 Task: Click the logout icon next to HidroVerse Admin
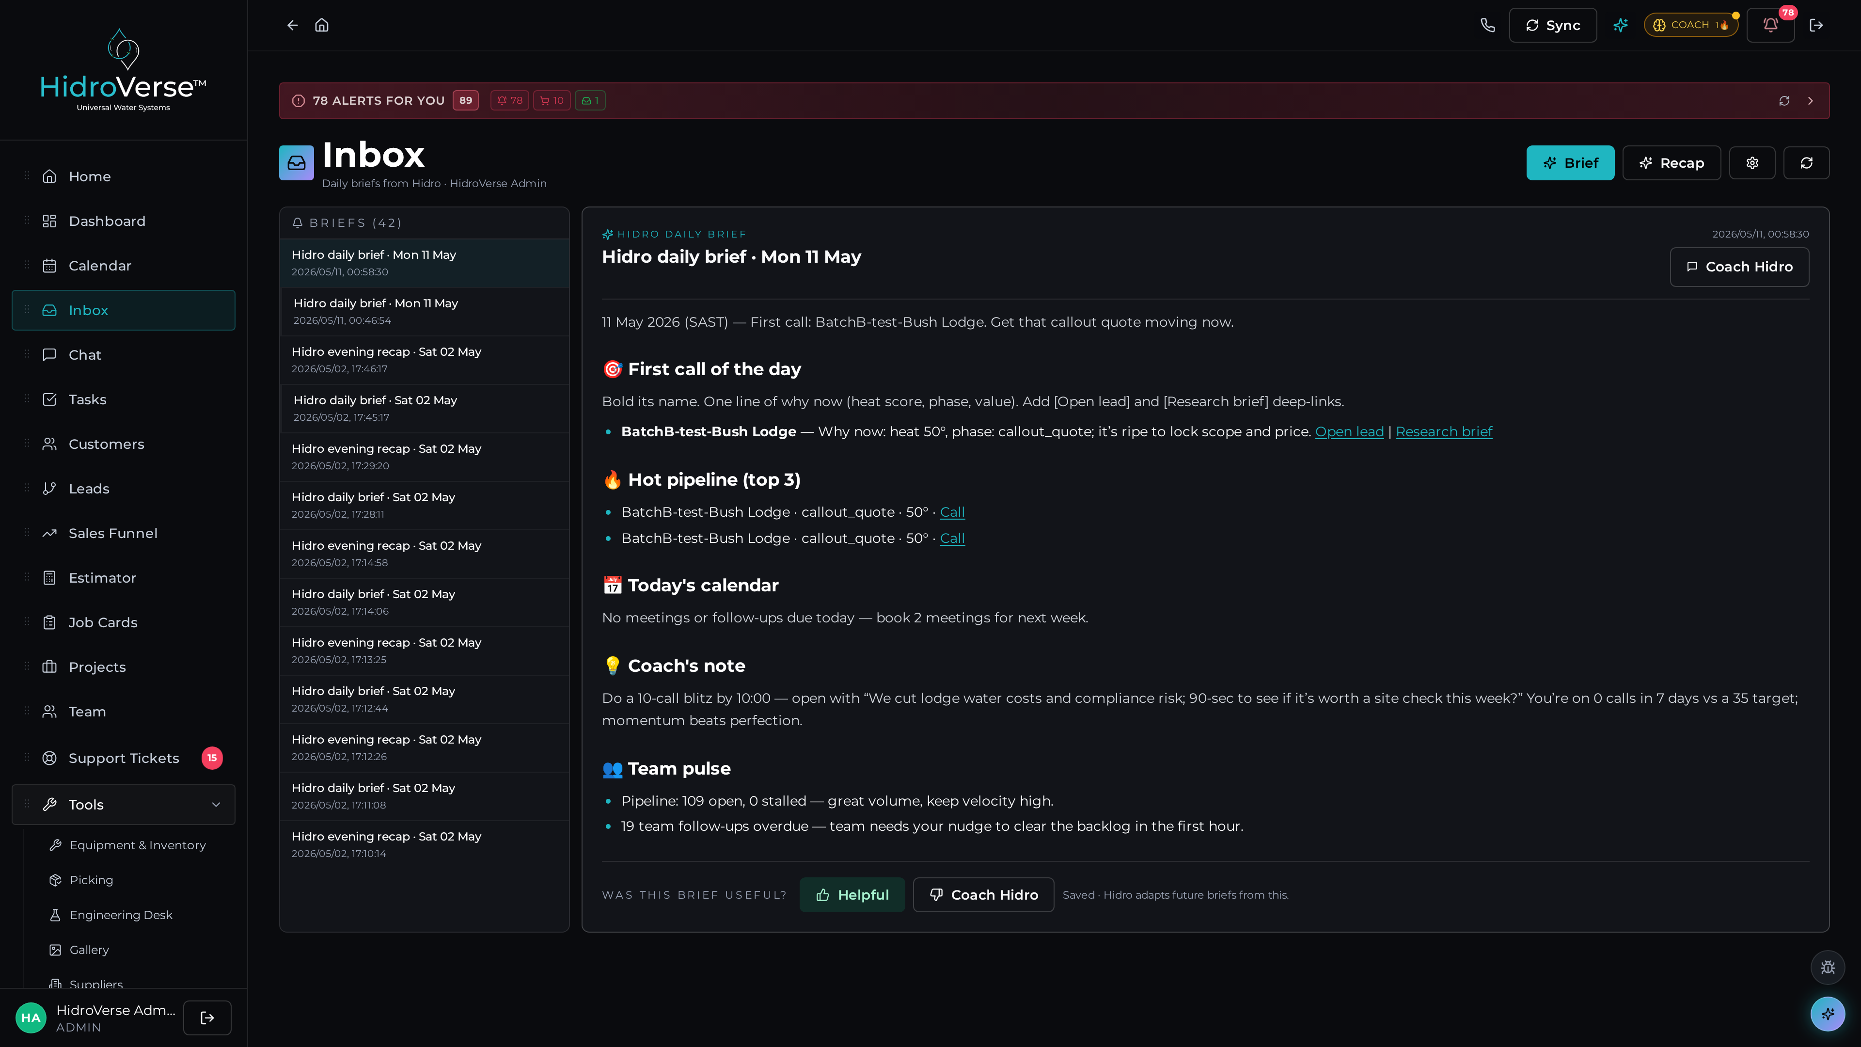coord(207,1017)
